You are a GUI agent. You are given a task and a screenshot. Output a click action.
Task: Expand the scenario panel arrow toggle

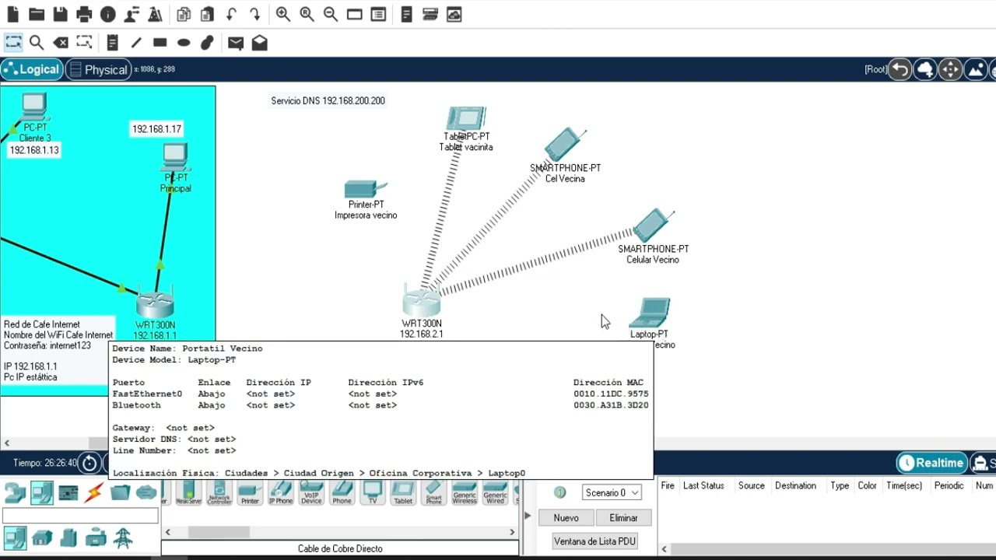click(528, 516)
